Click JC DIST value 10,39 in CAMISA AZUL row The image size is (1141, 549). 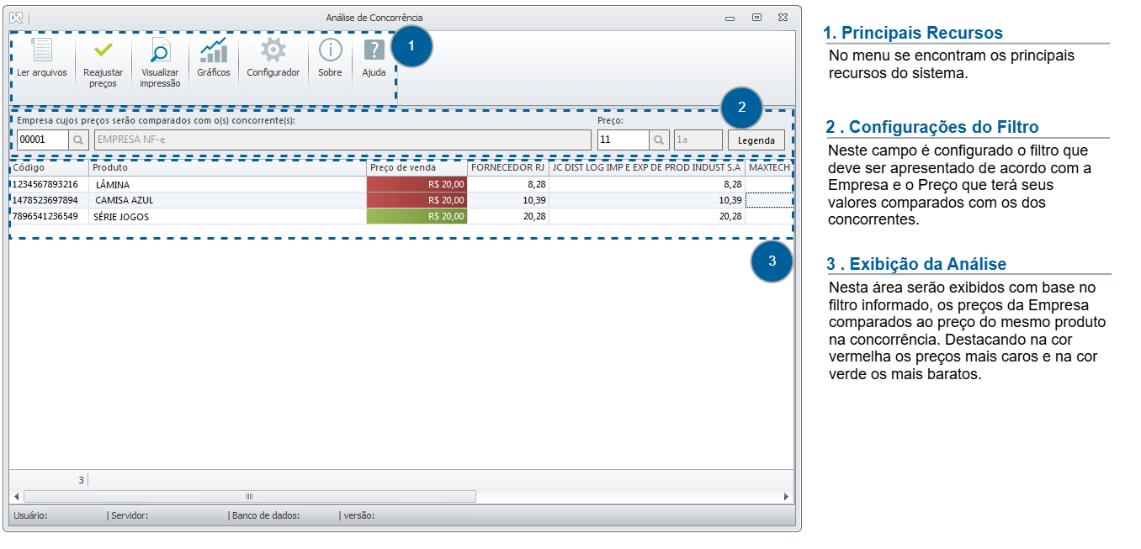[647, 200]
